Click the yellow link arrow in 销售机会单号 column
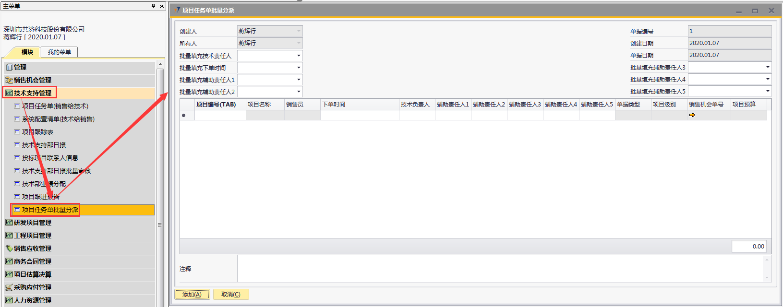 click(x=692, y=115)
